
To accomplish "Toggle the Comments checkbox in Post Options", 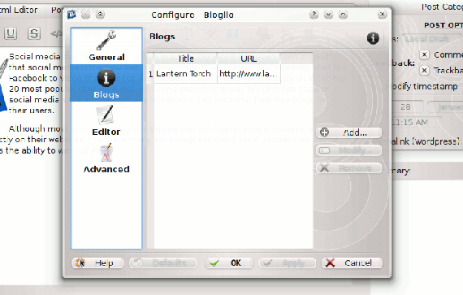I will click(424, 54).
